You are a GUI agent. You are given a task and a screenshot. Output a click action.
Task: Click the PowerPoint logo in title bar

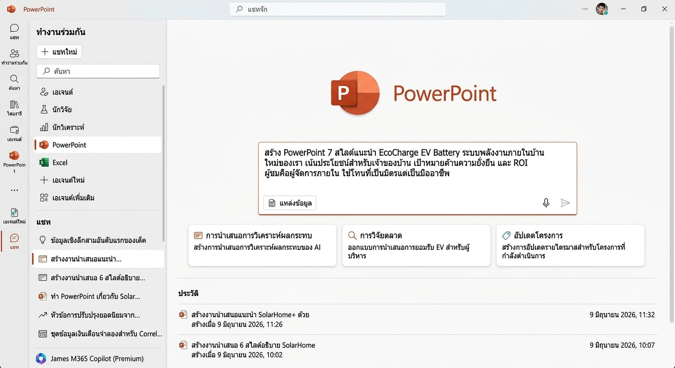[12, 9]
